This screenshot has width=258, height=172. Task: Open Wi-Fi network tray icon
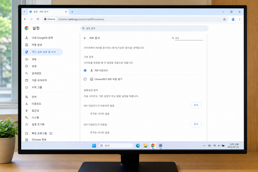click(x=215, y=146)
